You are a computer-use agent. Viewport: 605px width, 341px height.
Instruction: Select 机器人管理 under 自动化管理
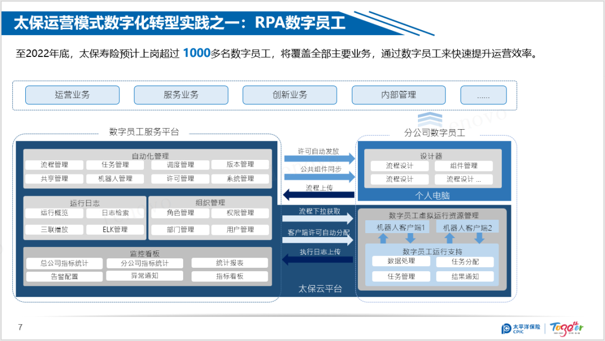click(116, 178)
